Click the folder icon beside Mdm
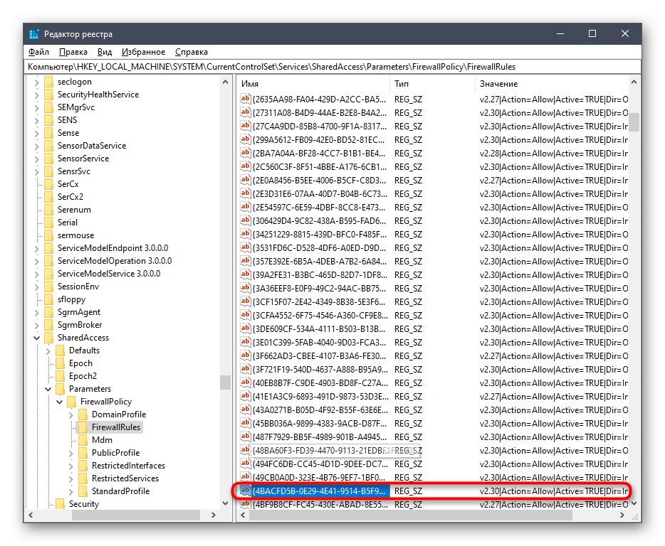Image resolution: width=665 pixels, height=546 pixels. point(83,440)
